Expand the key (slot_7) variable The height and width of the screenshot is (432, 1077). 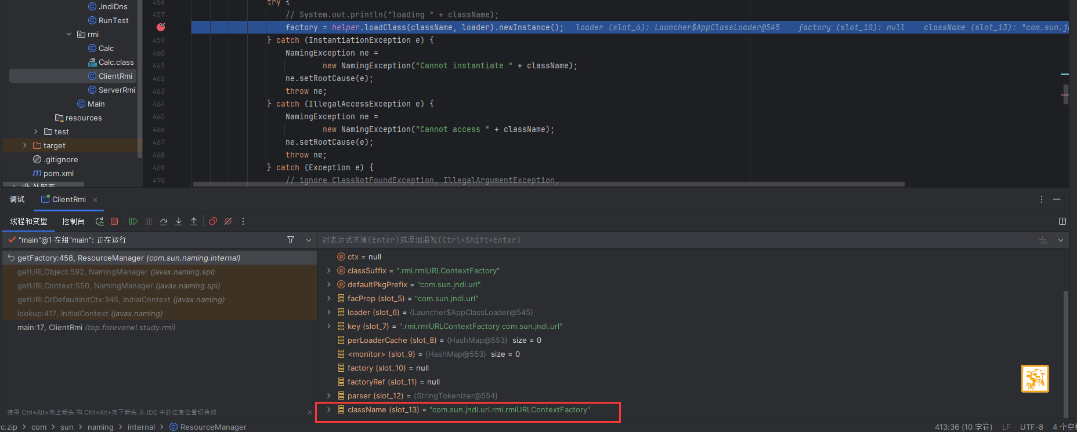(x=329, y=326)
